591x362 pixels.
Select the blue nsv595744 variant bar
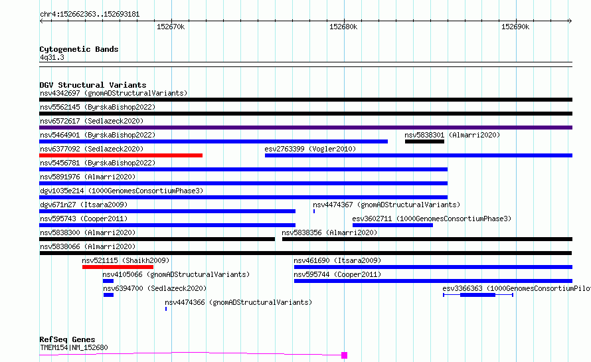coord(434,281)
